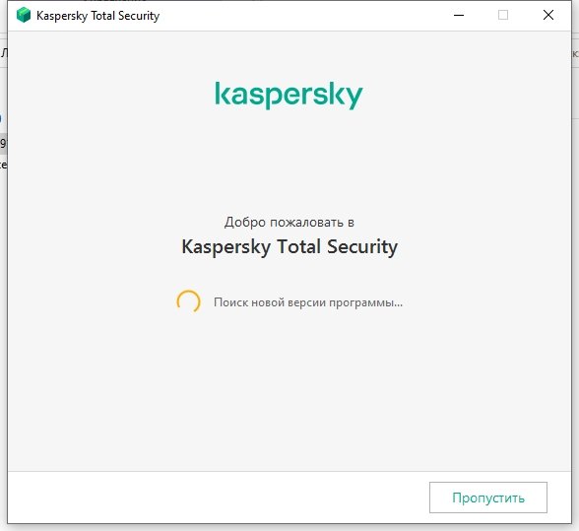Viewport: 579px width, 531px height.
Task: Minimize the Kaspersky Total Security window
Action: coord(459,15)
